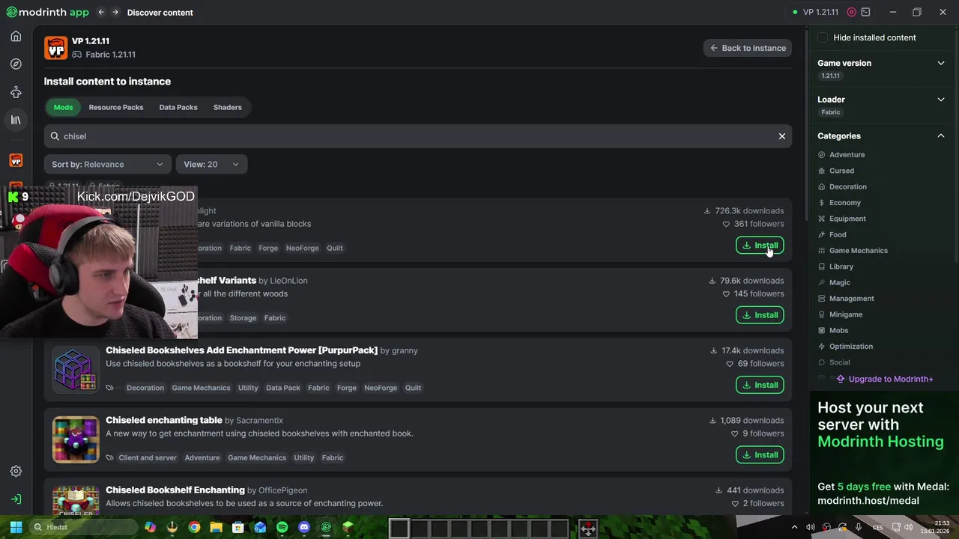Click Back to instance button
The image size is (959, 539).
(x=748, y=48)
